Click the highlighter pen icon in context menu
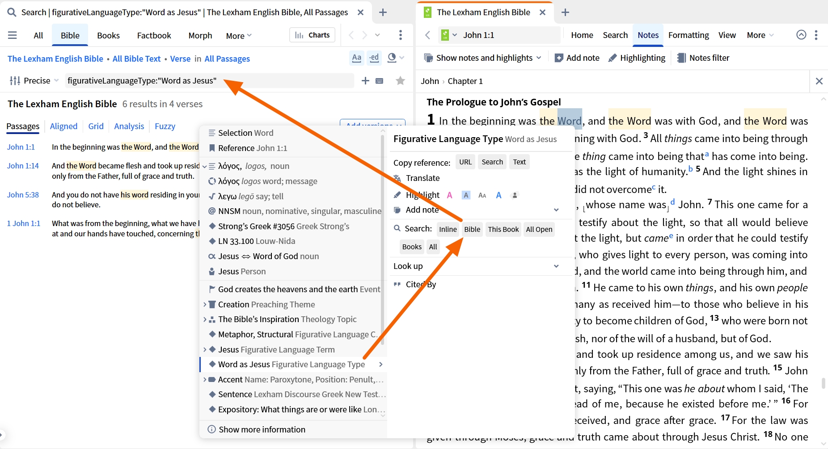This screenshot has width=828, height=449. coord(397,195)
